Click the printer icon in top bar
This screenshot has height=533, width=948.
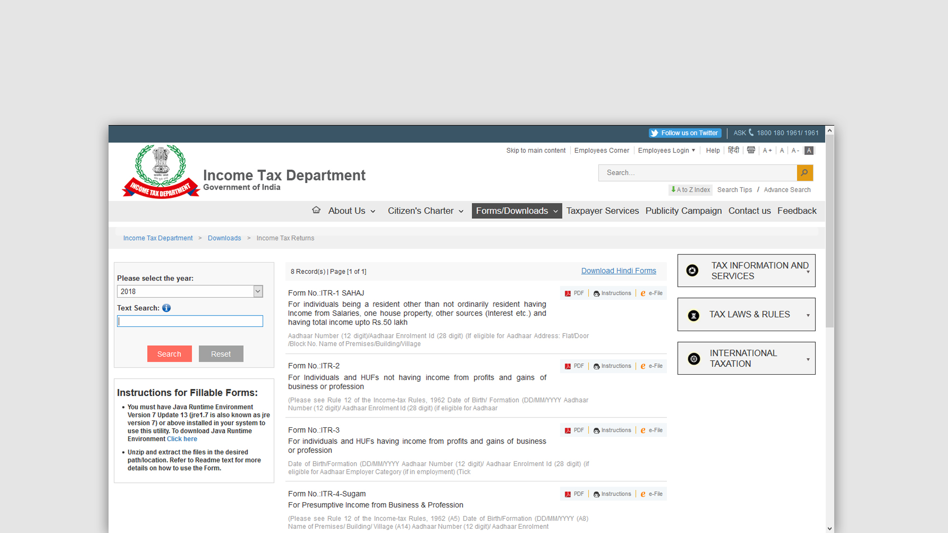coord(751,150)
